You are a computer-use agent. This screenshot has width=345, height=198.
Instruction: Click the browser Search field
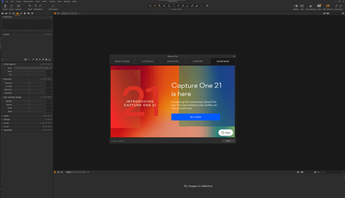(x=331, y=172)
